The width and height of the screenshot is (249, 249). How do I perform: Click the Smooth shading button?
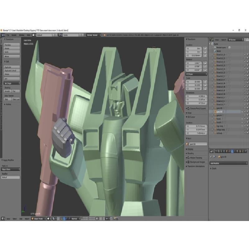7,91
